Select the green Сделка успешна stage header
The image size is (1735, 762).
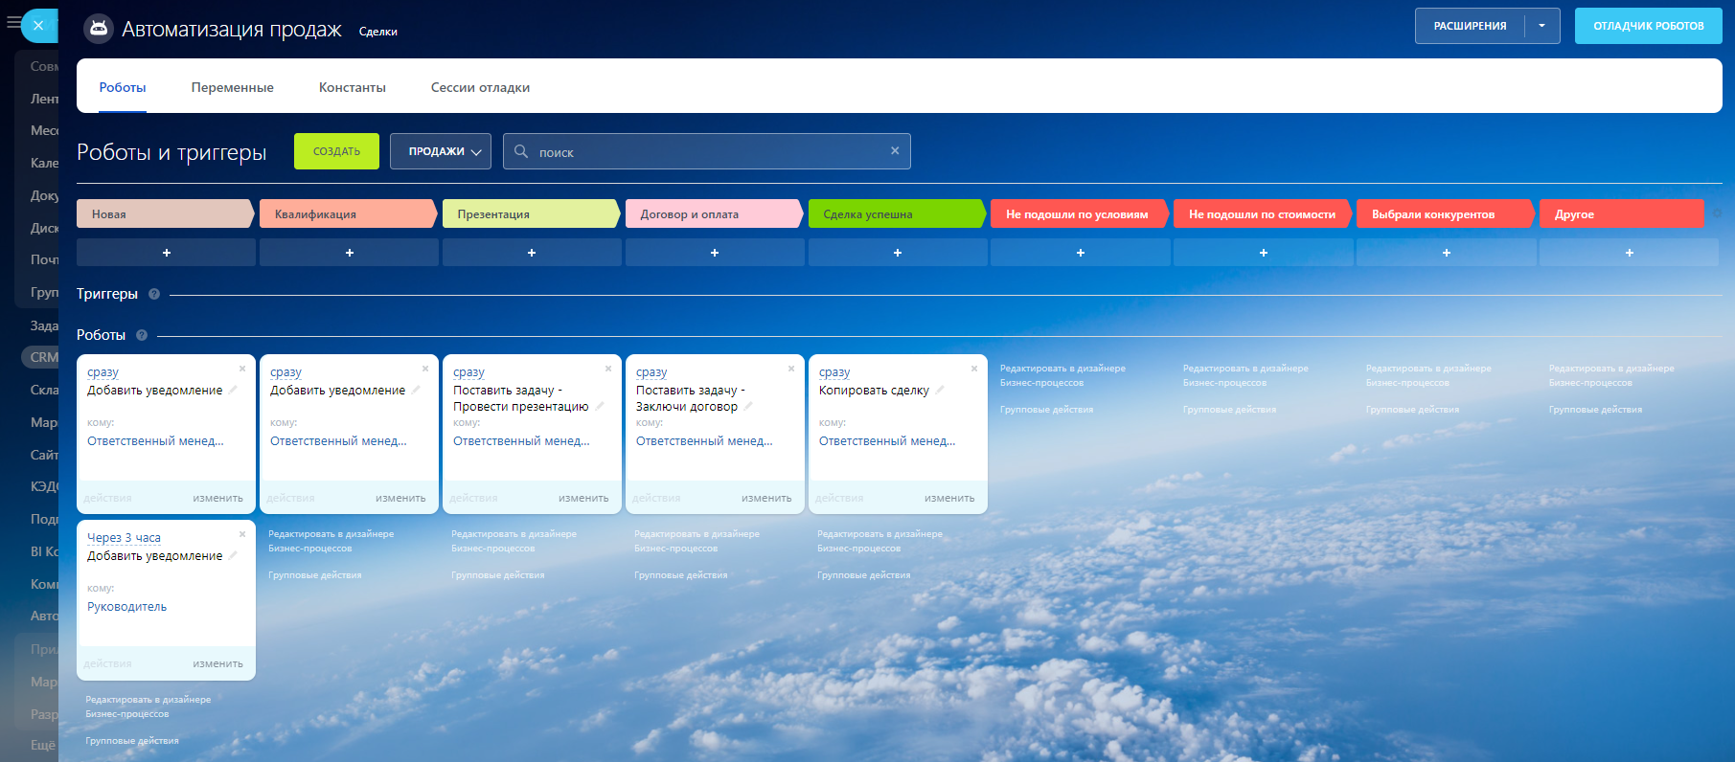tap(897, 213)
